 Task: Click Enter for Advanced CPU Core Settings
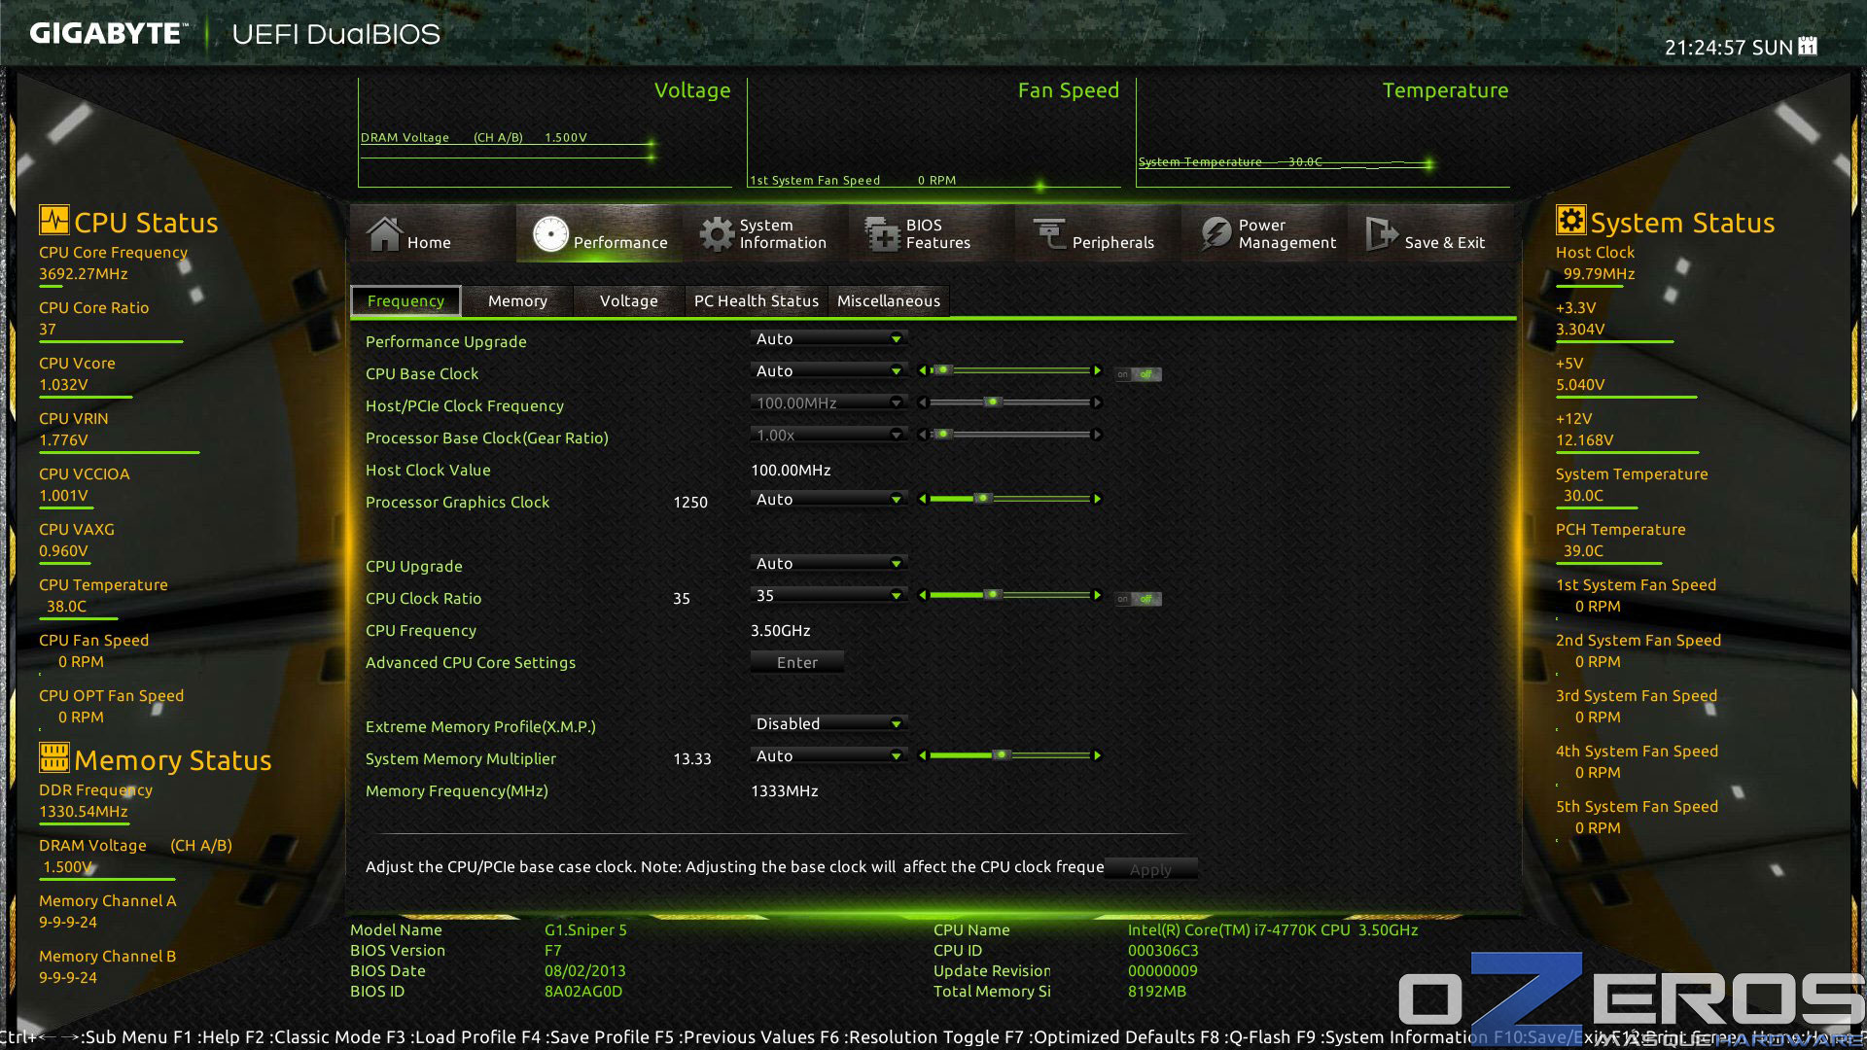797,662
